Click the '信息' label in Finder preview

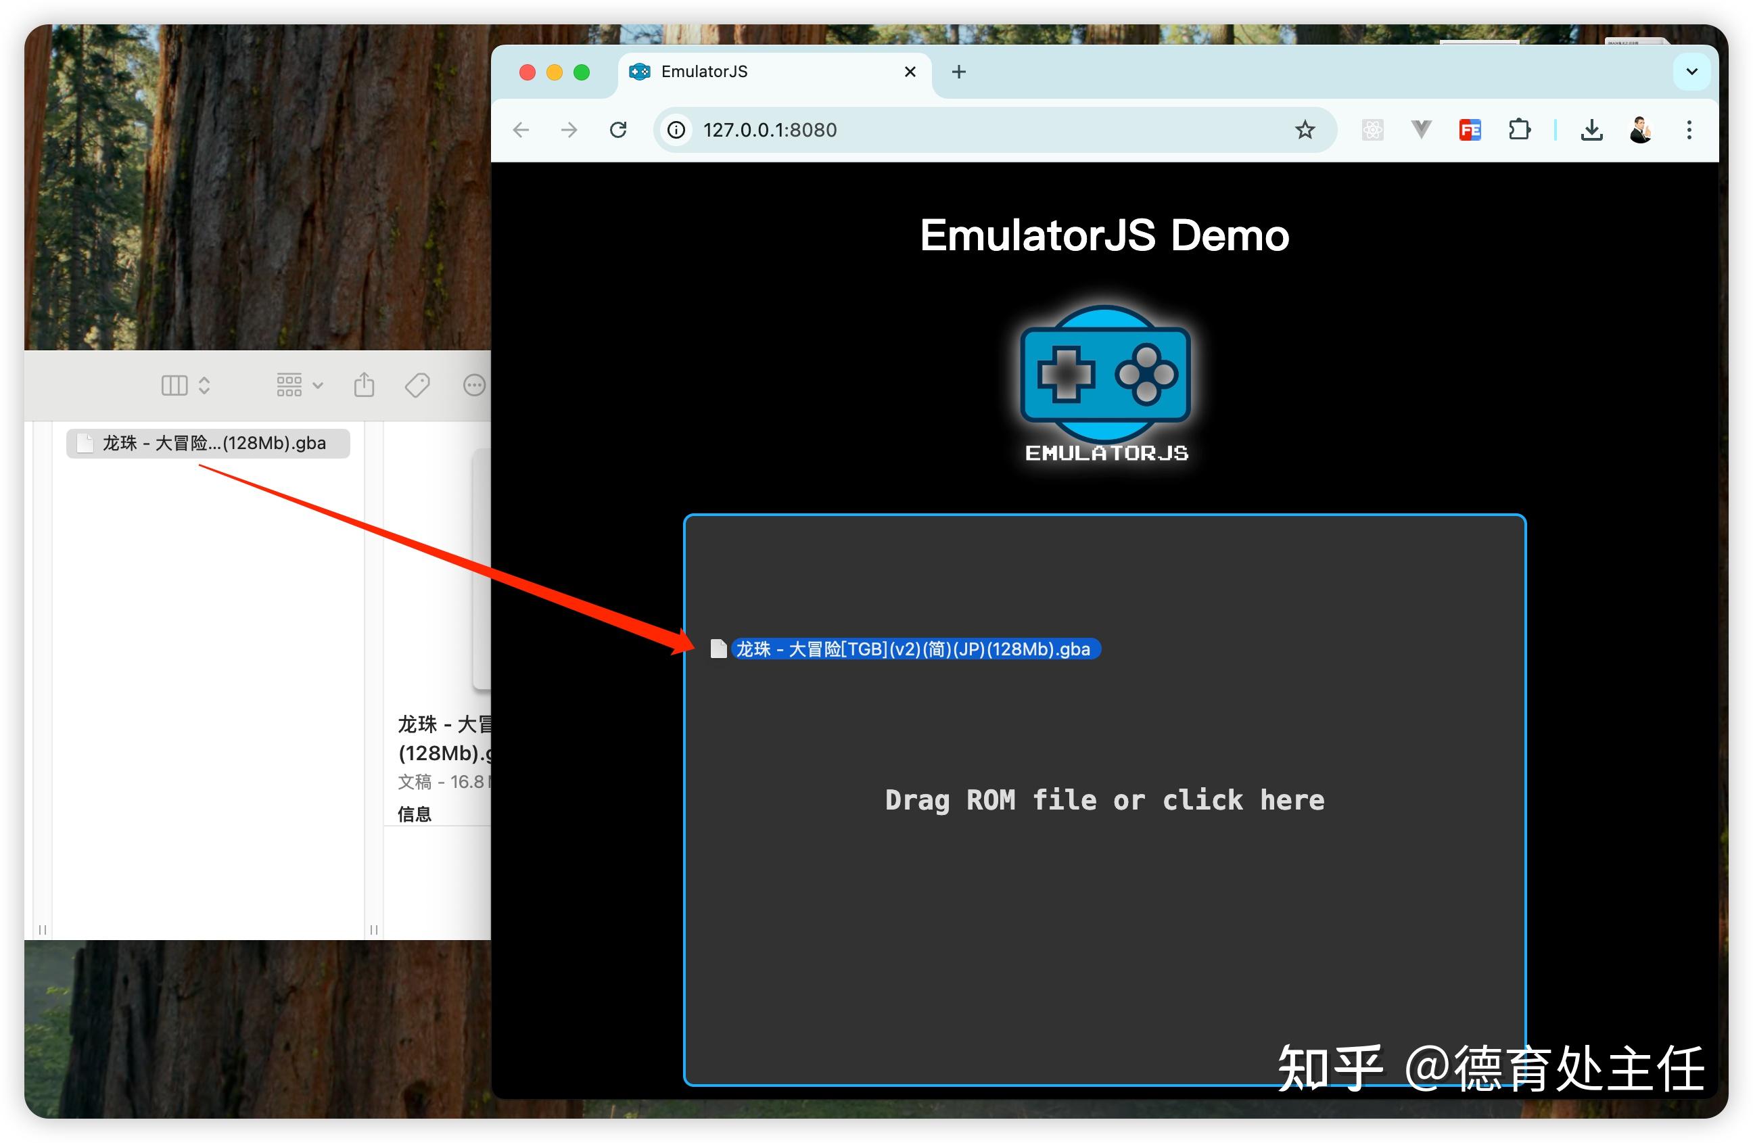pyautogui.click(x=415, y=814)
